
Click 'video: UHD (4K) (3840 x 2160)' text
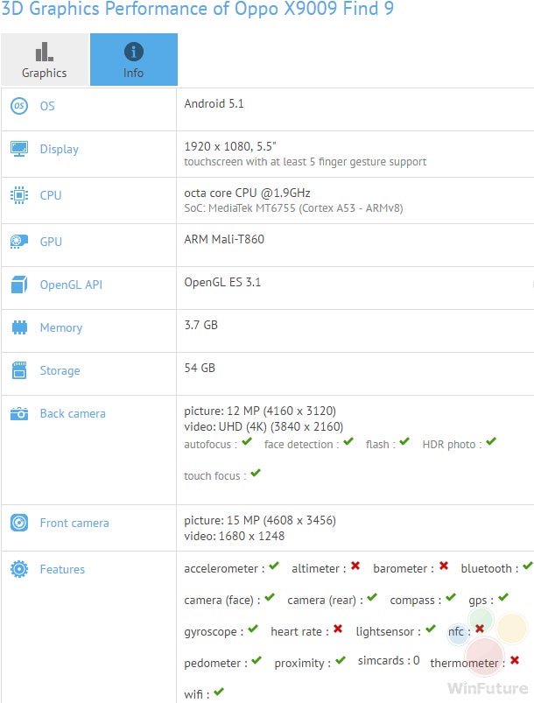[x=263, y=427]
